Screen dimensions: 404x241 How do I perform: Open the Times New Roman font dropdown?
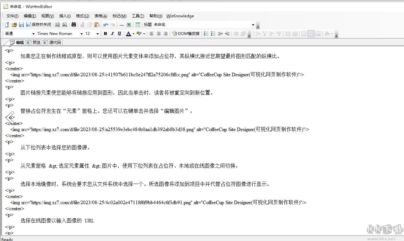pos(81,34)
